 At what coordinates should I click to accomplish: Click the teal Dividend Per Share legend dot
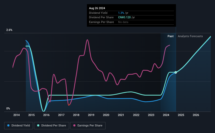pyautogui.click(x=38, y=126)
